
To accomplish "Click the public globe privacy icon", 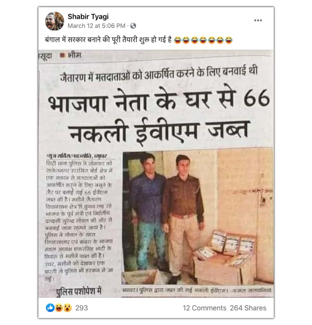I will (133, 26).
